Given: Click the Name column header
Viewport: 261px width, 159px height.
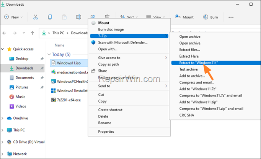Looking at the screenshot, I should coord(59,45).
